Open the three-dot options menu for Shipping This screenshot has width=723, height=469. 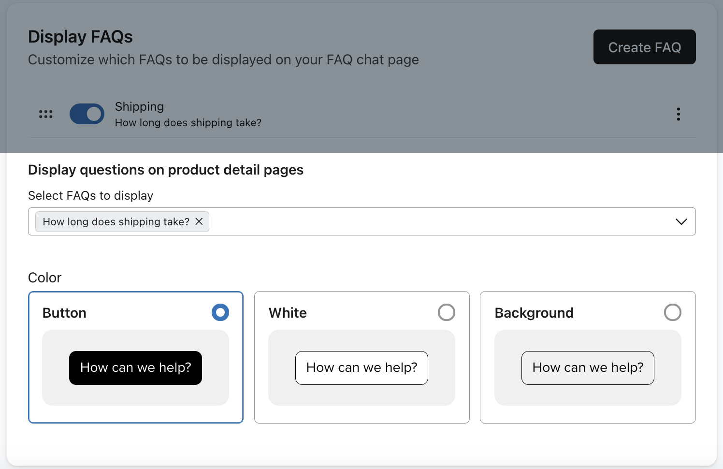pyautogui.click(x=679, y=114)
